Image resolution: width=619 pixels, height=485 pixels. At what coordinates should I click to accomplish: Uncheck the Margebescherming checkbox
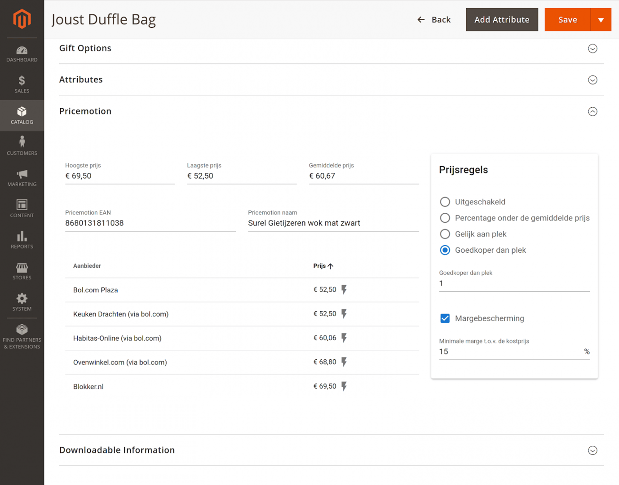[x=445, y=318]
